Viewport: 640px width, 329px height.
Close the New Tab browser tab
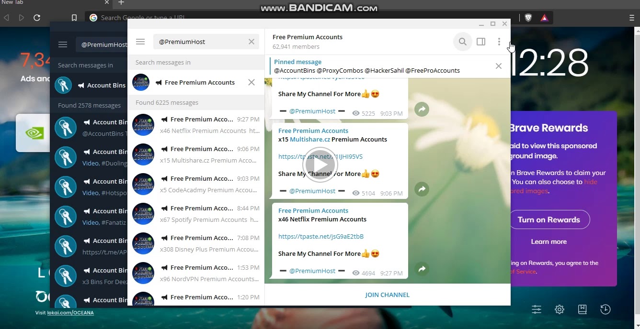coord(106,2)
